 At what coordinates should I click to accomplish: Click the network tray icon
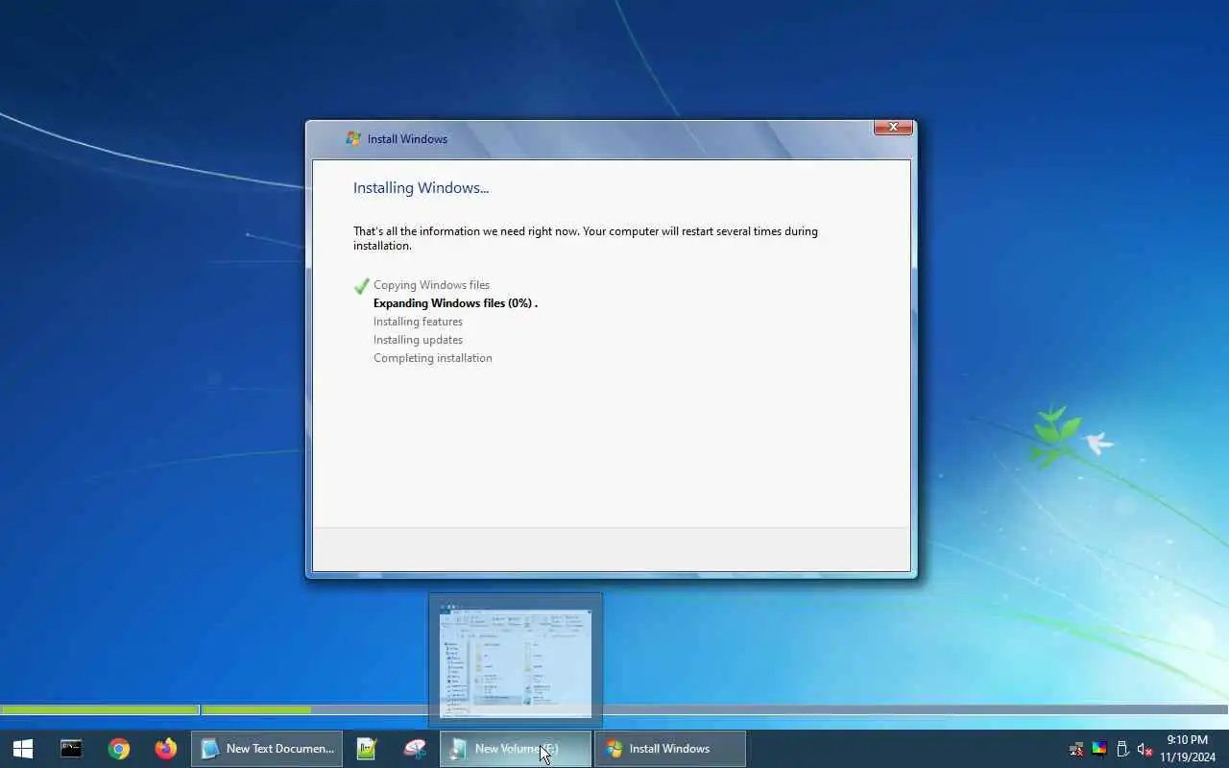[1076, 749]
